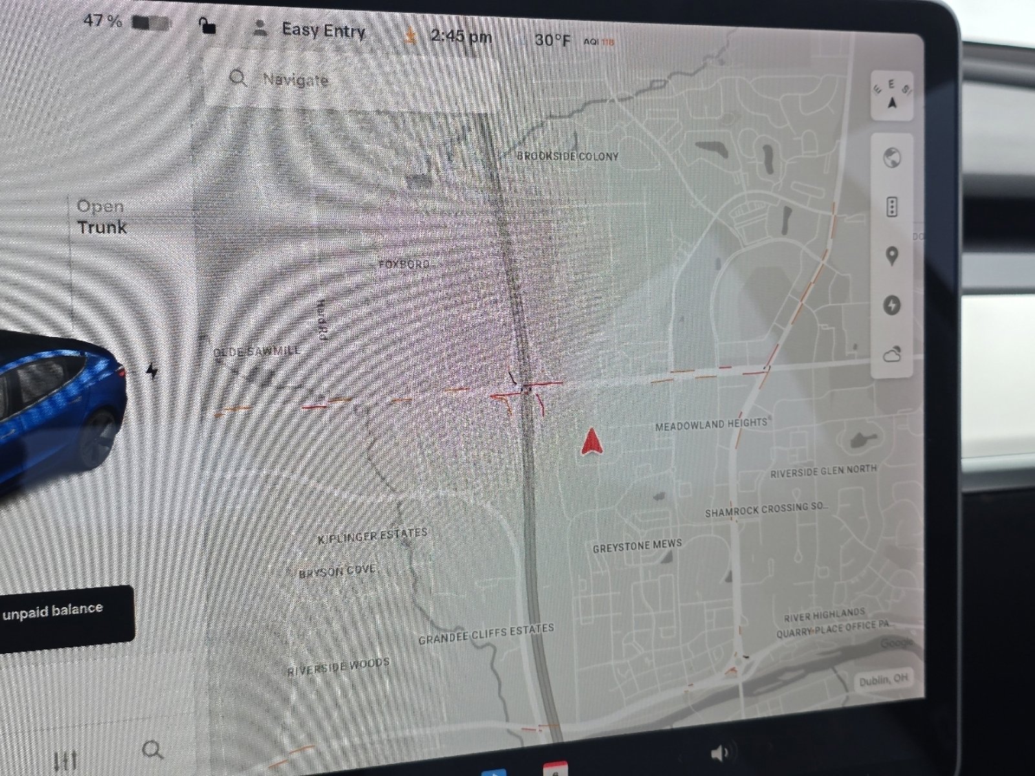Open map pins with the location marker icon
Viewport: 1035px width, 776px height.
point(892,257)
